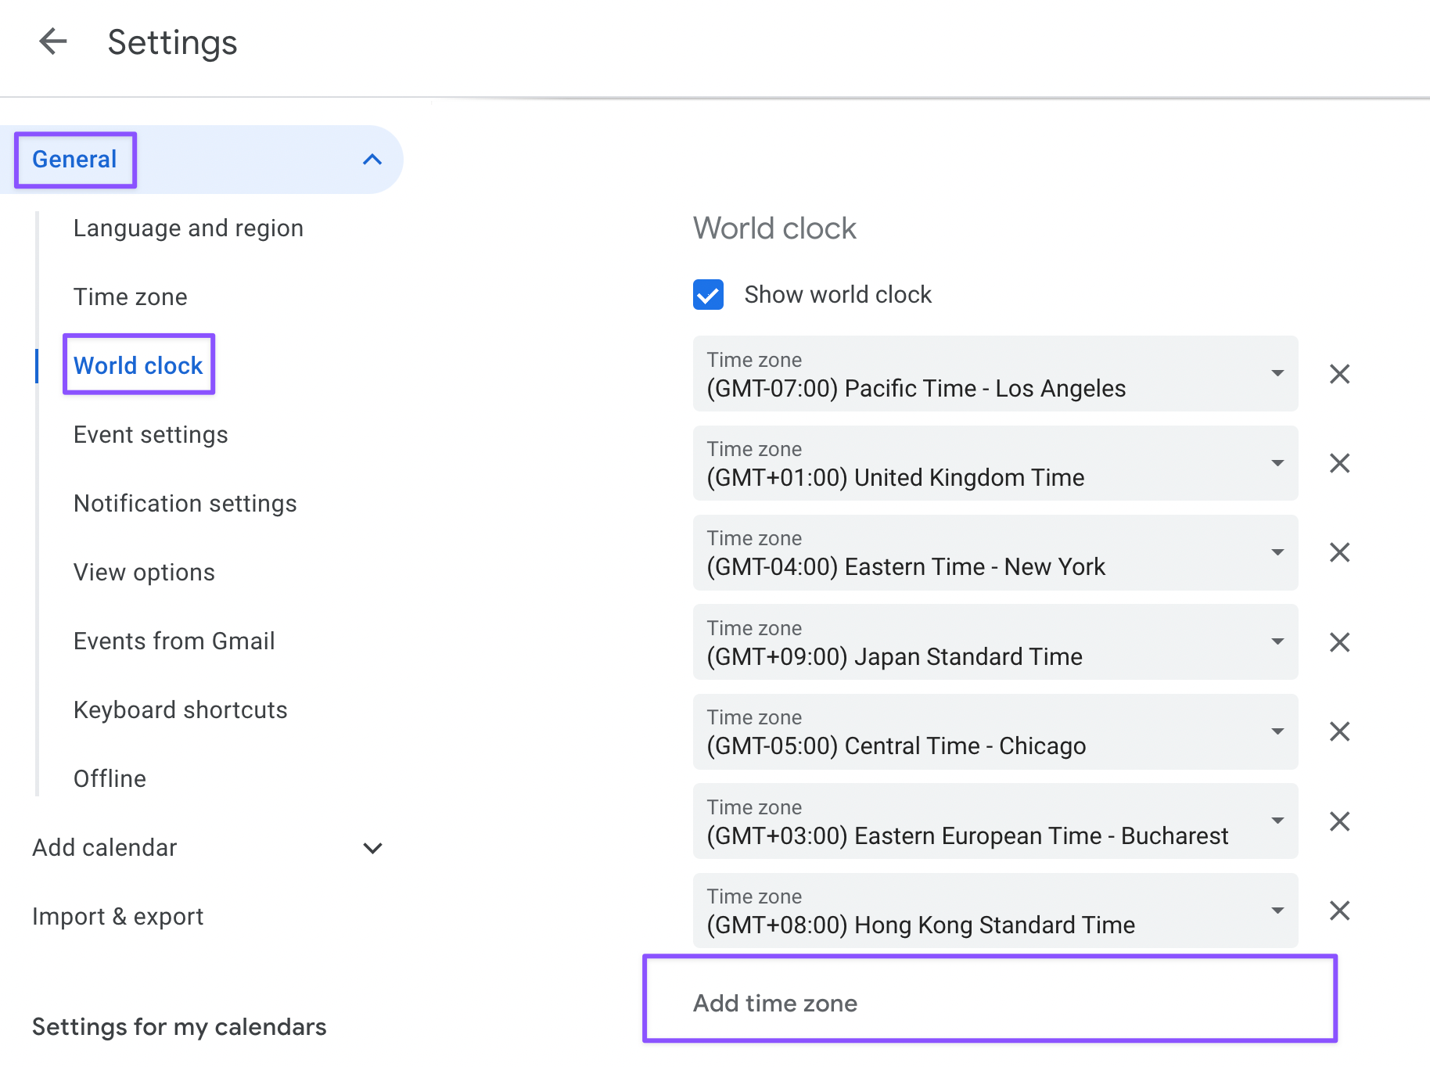
Task: Uncheck the Show world clock checkbox
Action: point(708,295)
